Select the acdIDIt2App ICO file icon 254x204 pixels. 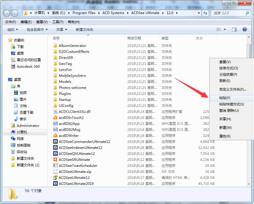[55, 123]
